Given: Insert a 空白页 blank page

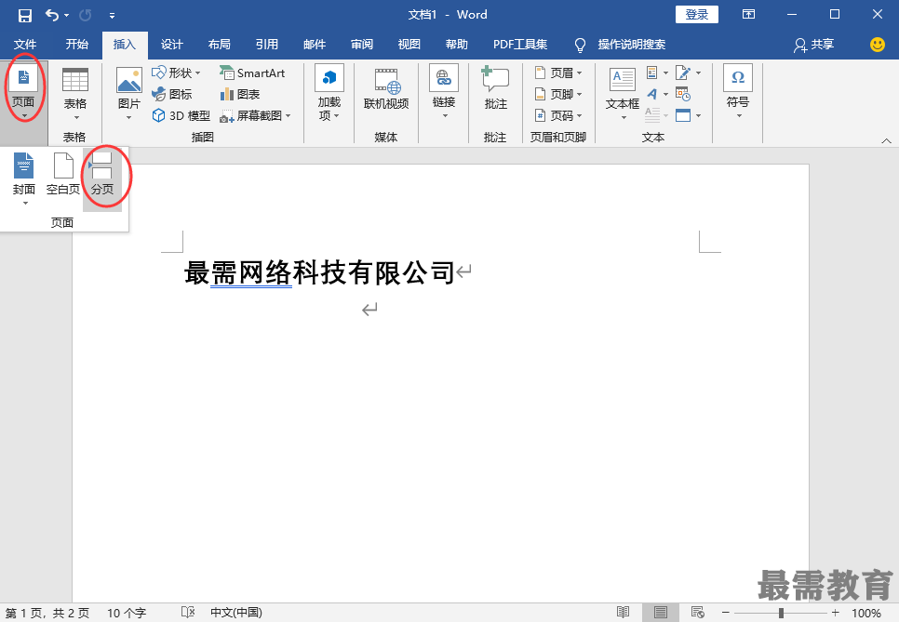Looking at the screenshot, I should (63, 174).
